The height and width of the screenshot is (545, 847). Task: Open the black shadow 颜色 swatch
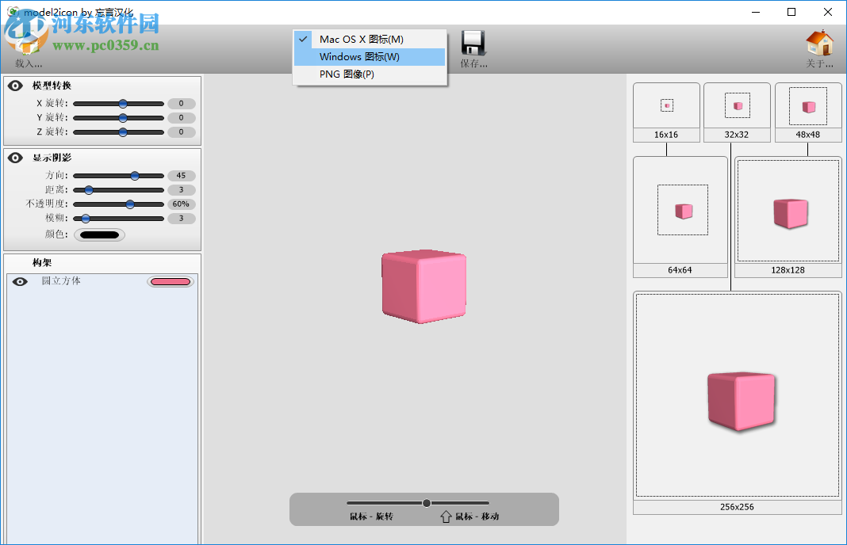point(99,234)
